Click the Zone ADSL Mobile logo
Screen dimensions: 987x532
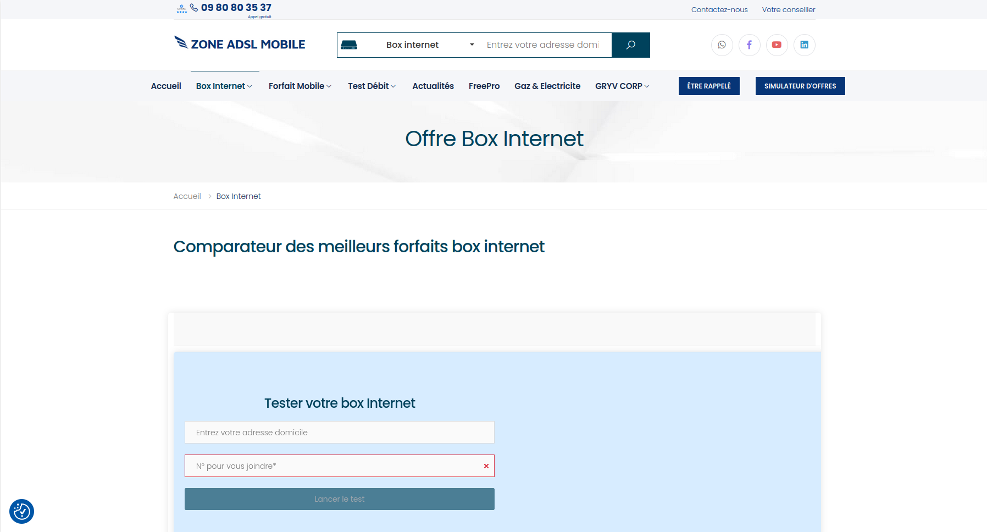(x=240, y=44)
